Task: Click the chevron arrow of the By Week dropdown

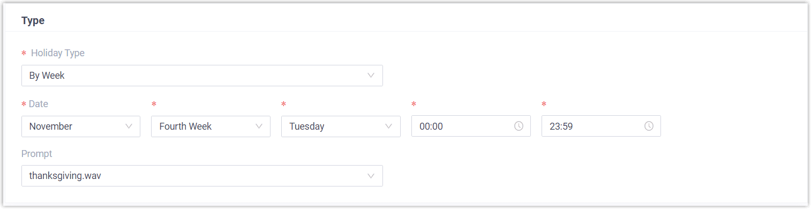Action: 371,76
